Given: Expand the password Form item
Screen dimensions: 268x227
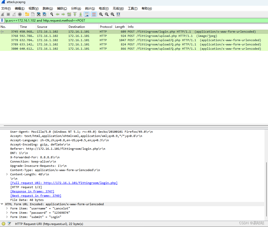Looking at the screenshot, I should click(7, 212).
